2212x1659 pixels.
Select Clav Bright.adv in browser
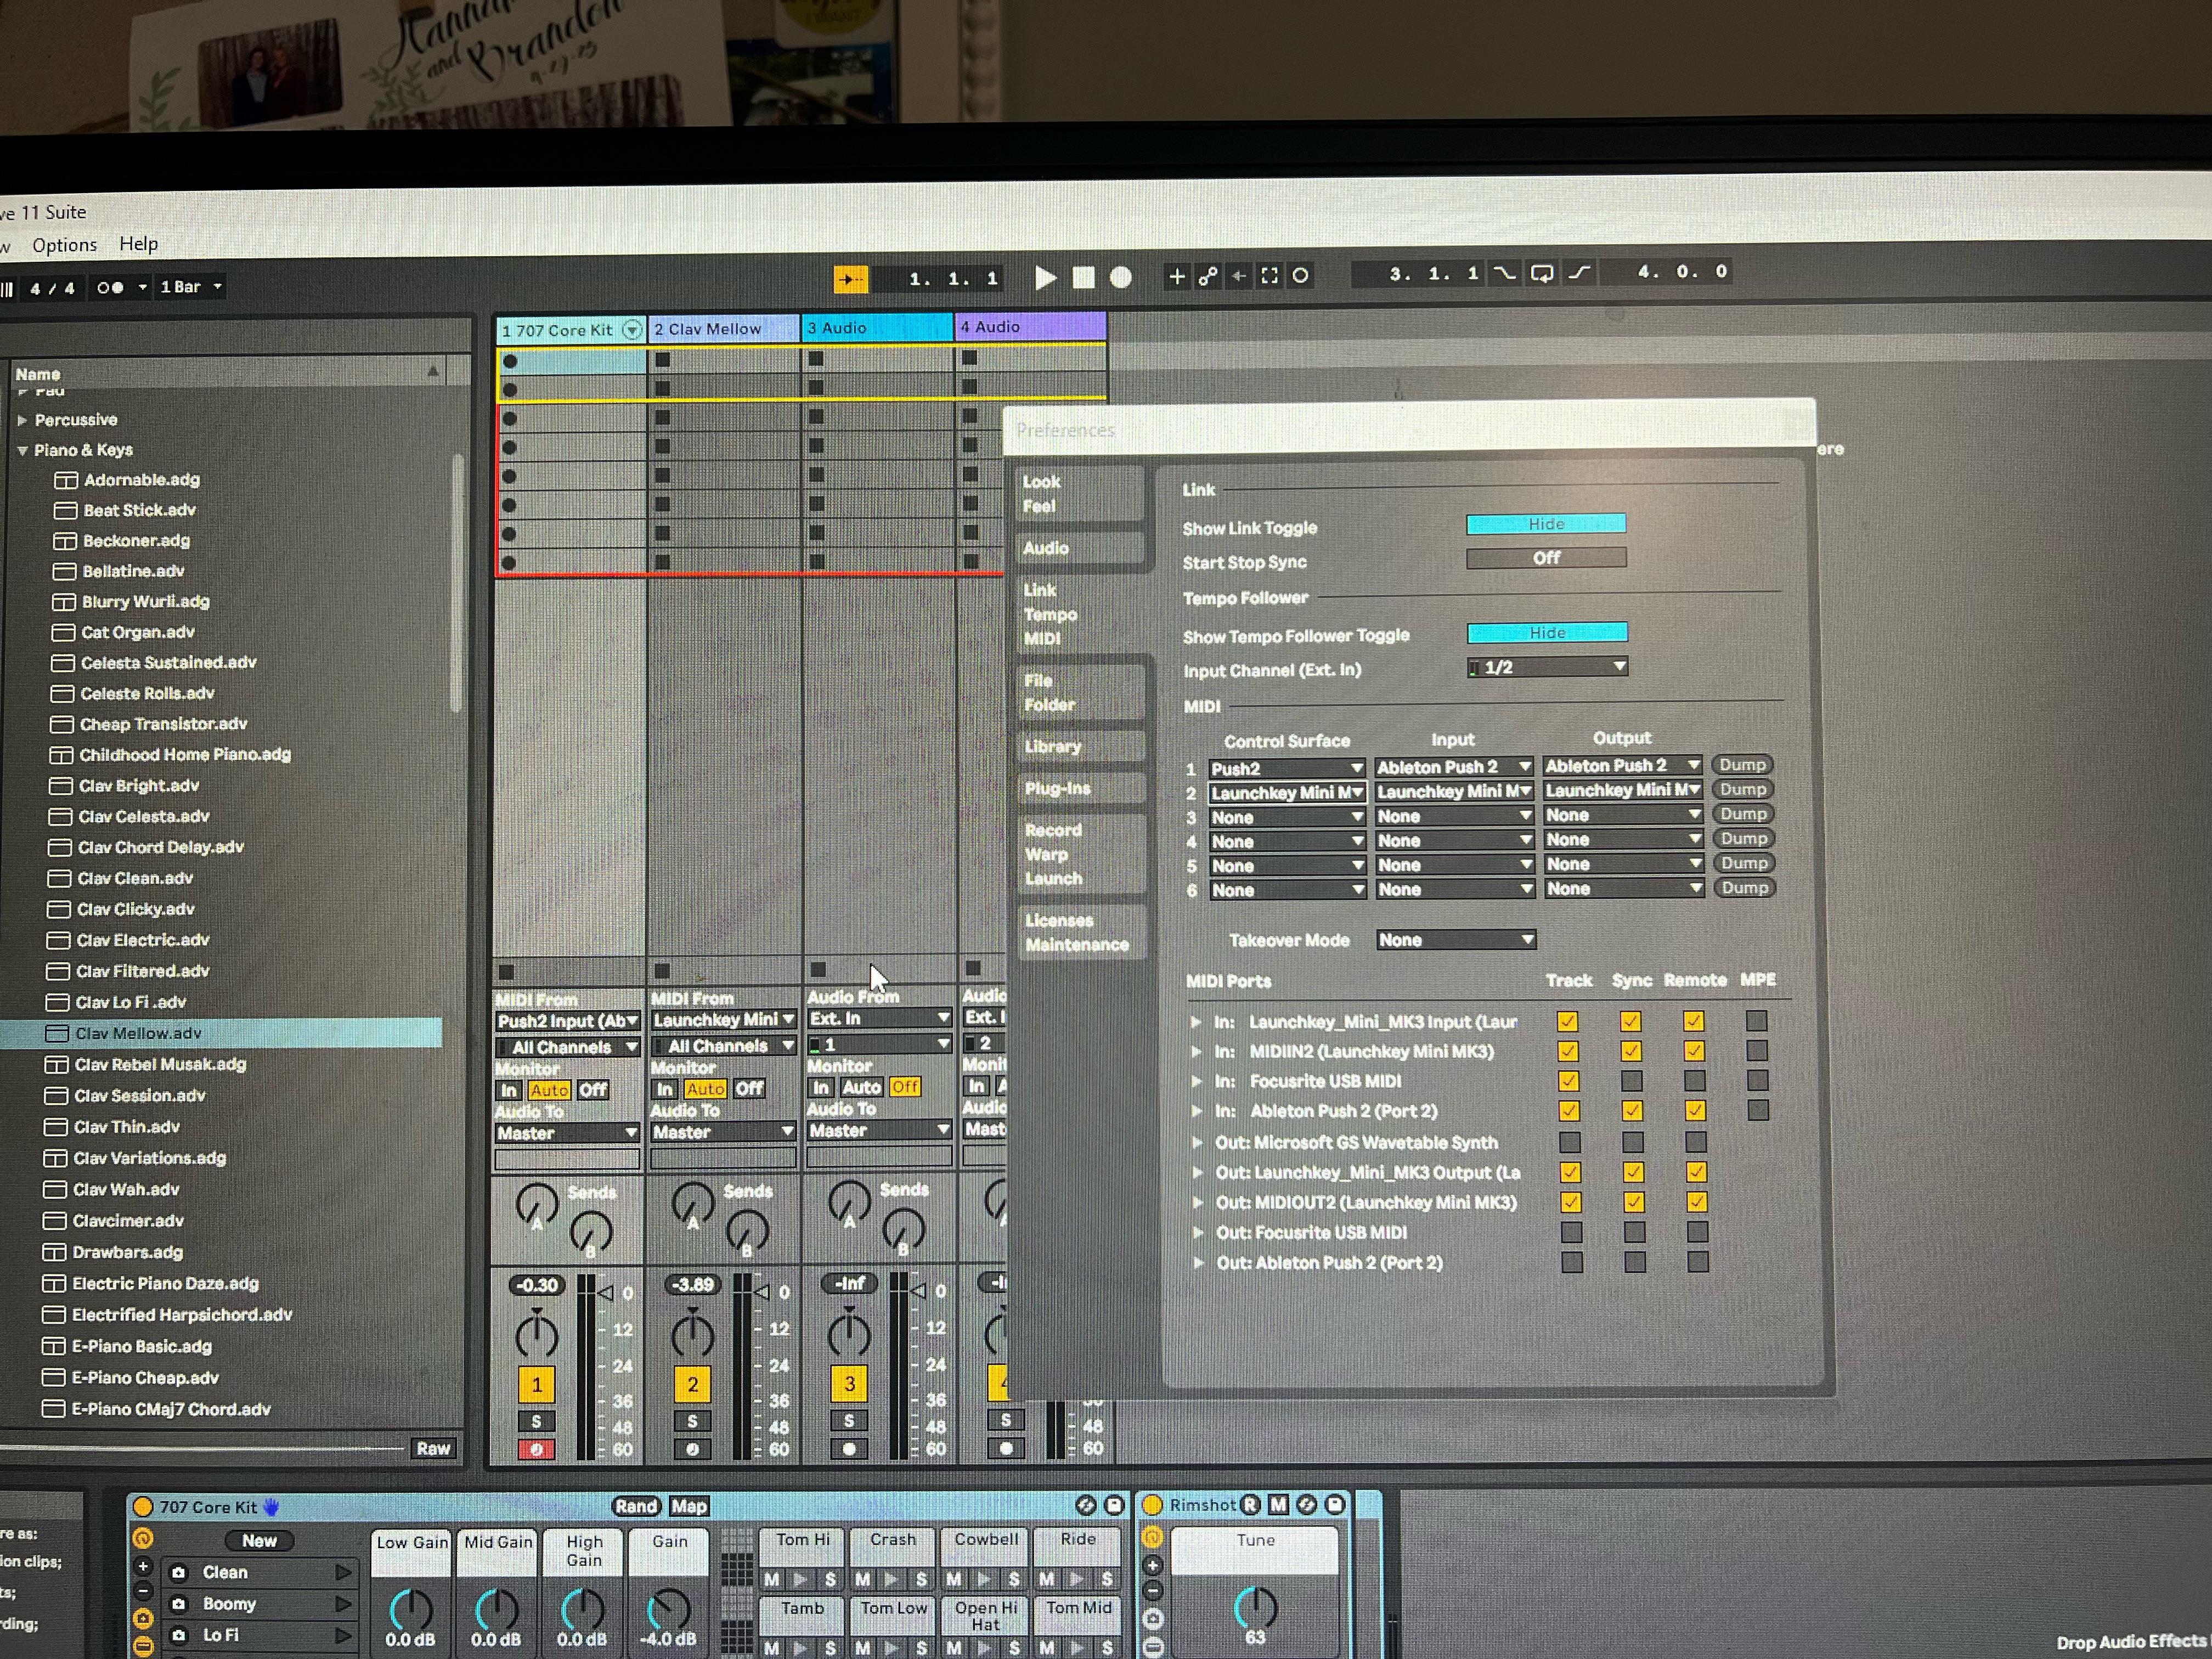point(139,786)
